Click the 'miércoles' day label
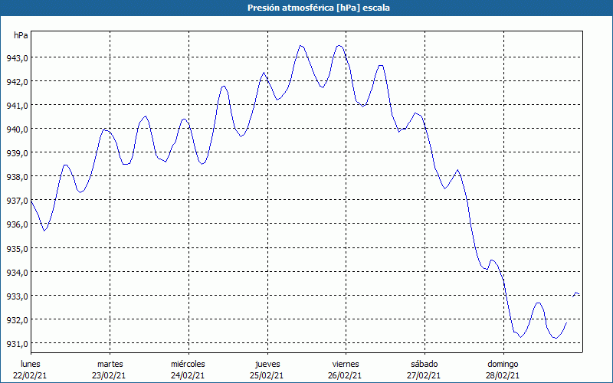 coord(188,364)
